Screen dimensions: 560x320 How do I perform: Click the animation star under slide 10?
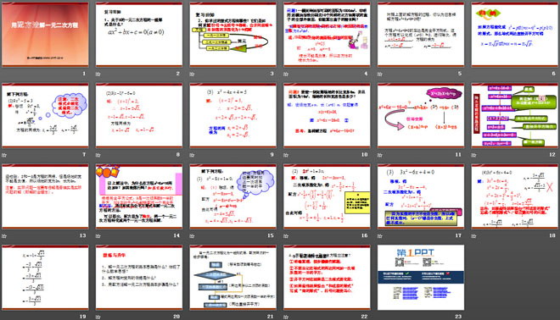[286, 155]
